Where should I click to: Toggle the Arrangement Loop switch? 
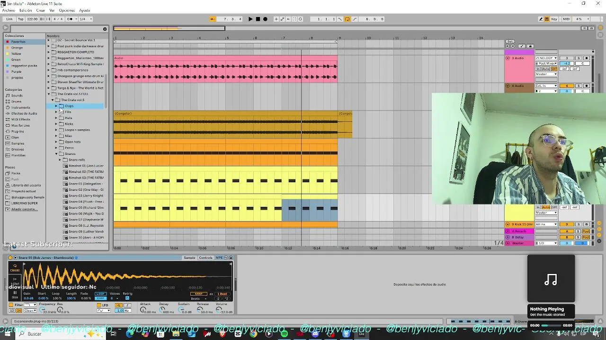[x=347, y=19]
